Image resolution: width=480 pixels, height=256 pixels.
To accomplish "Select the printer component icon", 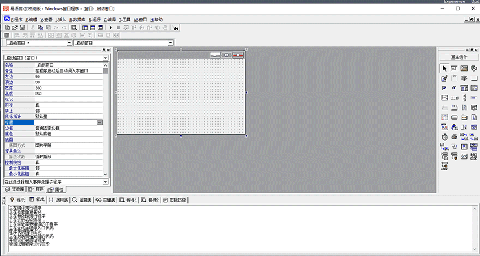I will (454, 136).
